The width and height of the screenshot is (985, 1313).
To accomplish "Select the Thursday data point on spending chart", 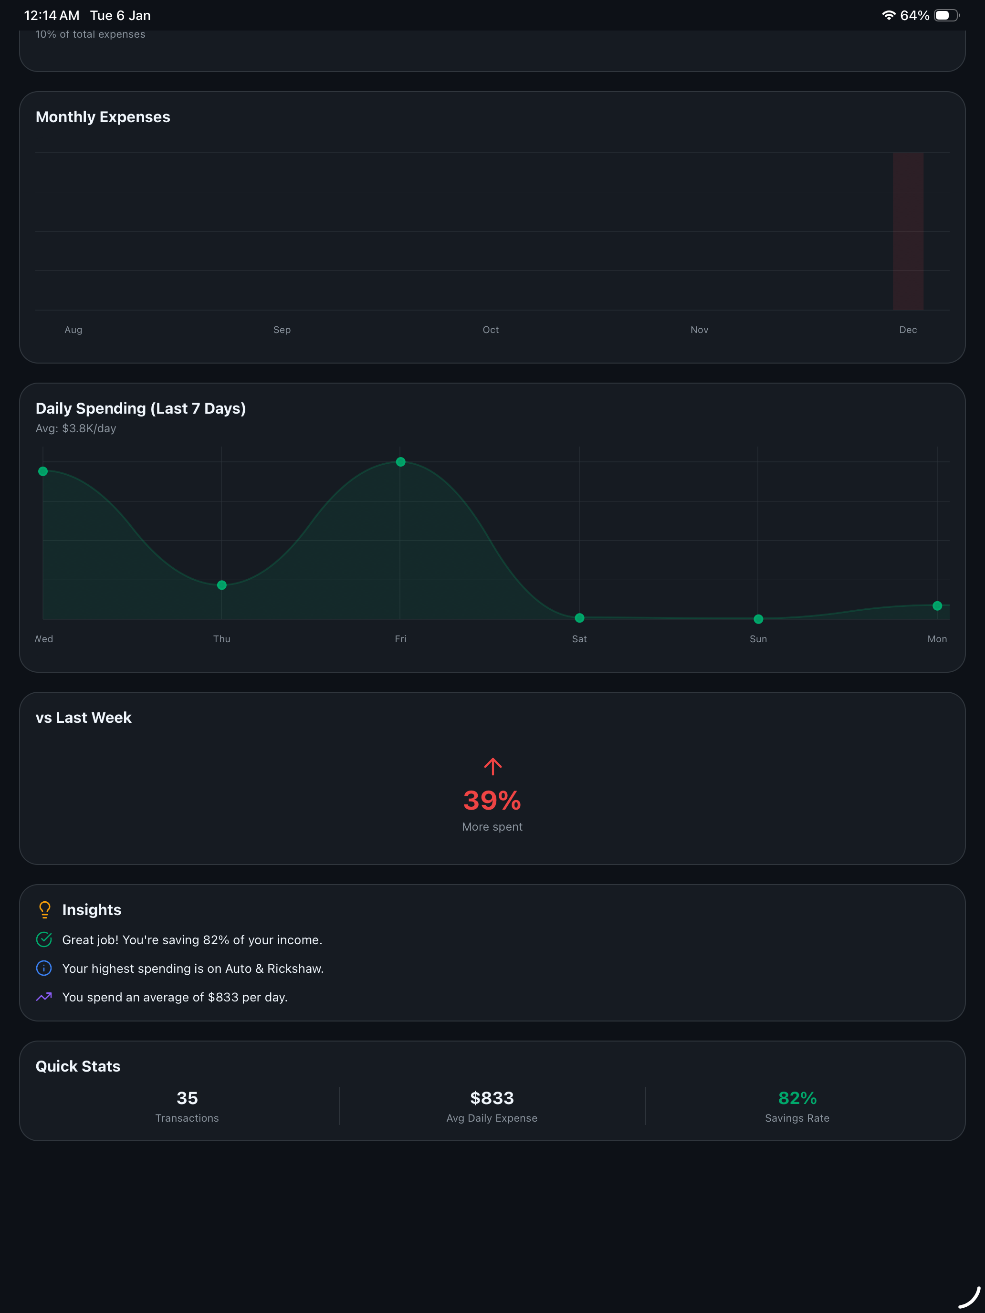I will click(221, 585).
